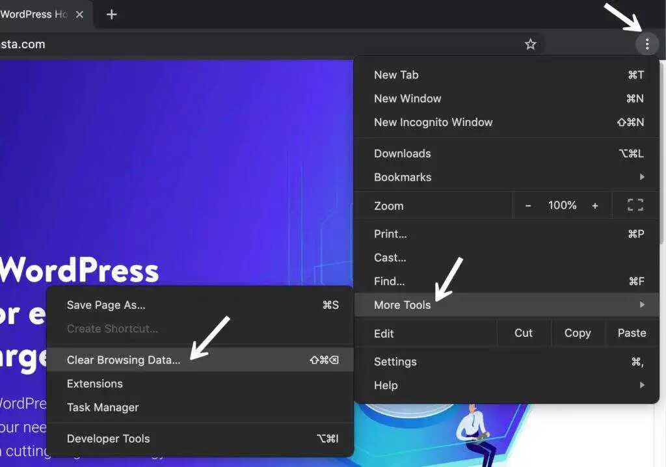The height and width of the screenshot is (467, 666).
Task: Click the Cut button in Edit row
Action: click(x=524, y=333)
